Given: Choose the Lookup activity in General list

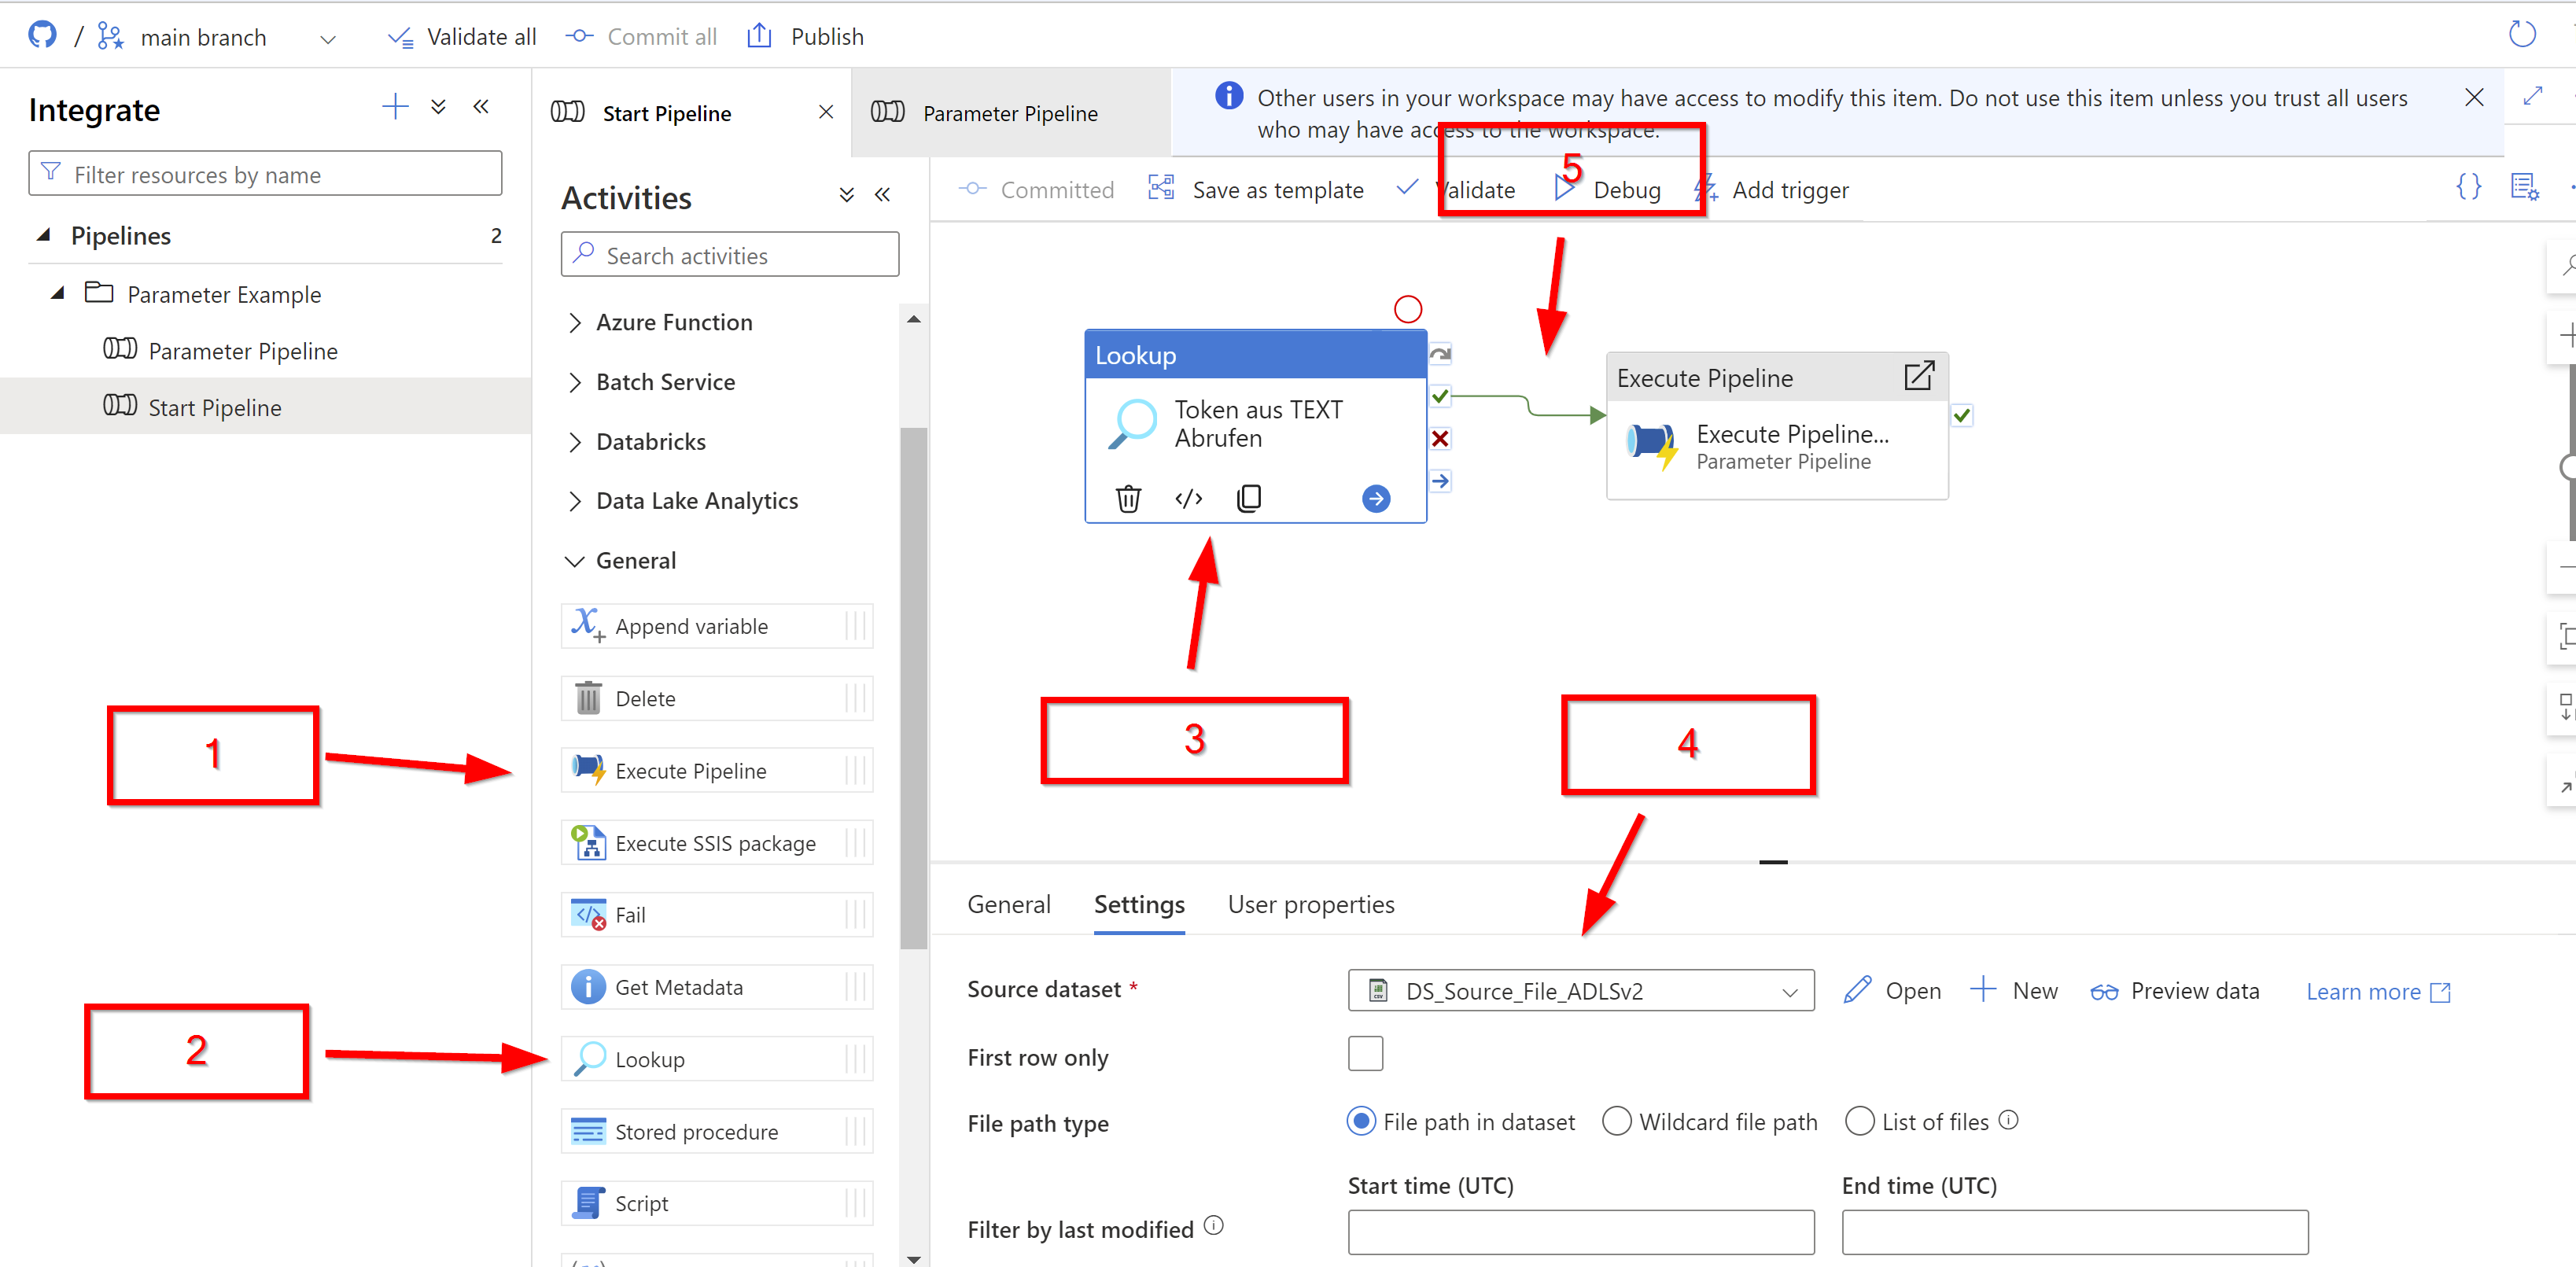Looking at the screenshot, I should point(716,1059).
